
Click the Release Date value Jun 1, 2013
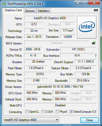click(x=34, y=37)
